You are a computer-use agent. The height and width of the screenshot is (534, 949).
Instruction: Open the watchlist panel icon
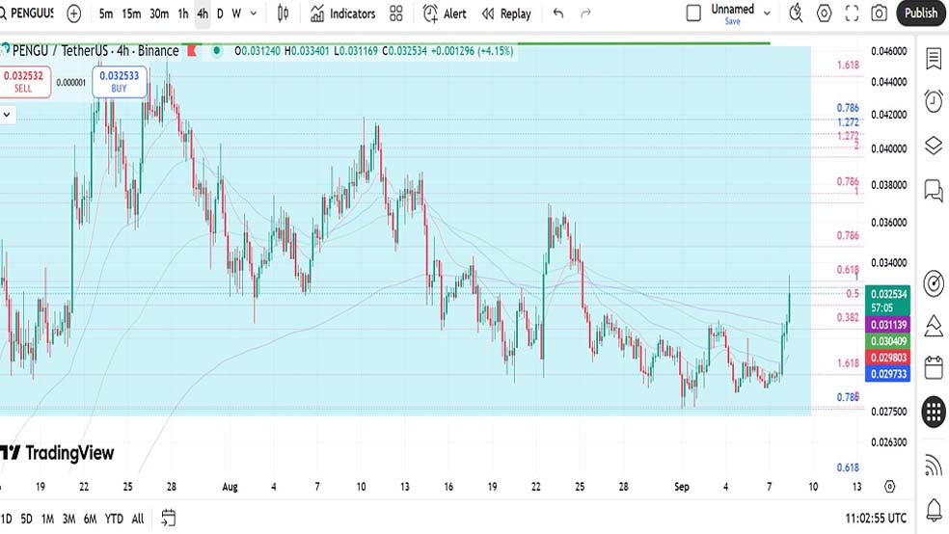point(934,59)
